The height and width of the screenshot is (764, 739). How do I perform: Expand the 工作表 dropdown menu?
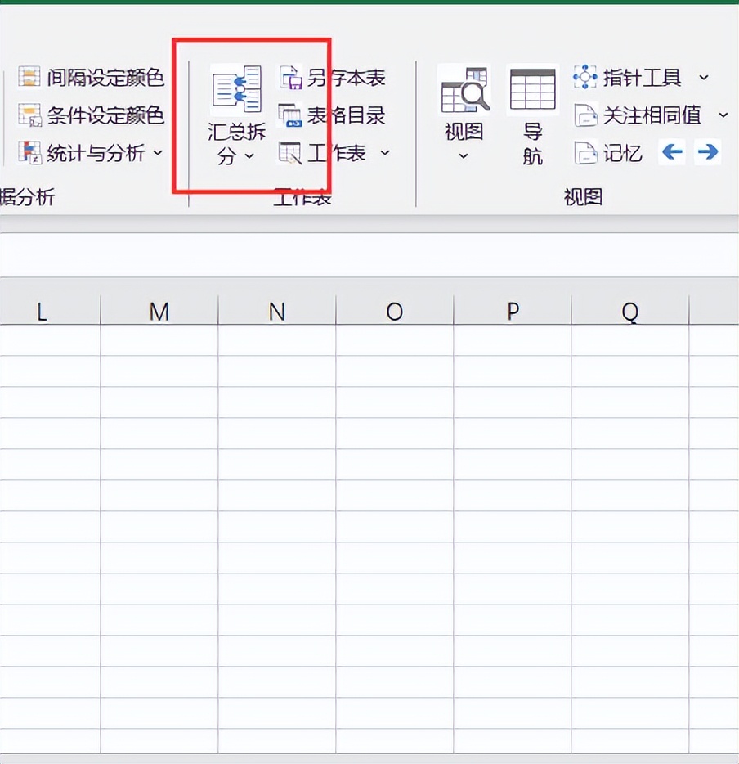coord(385,153)
